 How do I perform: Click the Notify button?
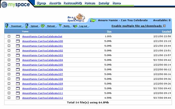pyautogui.click(x=66, y=26)
